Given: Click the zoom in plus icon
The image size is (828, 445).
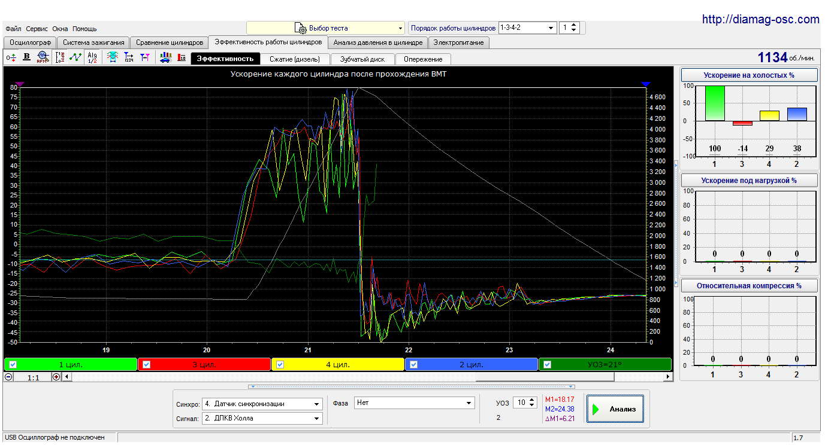Looking at the screenshot, I should click(x=56, y=377).
